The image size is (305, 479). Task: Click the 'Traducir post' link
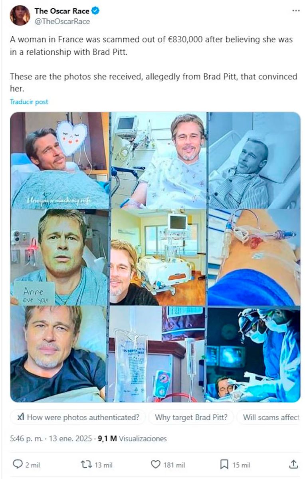[29, 102]
